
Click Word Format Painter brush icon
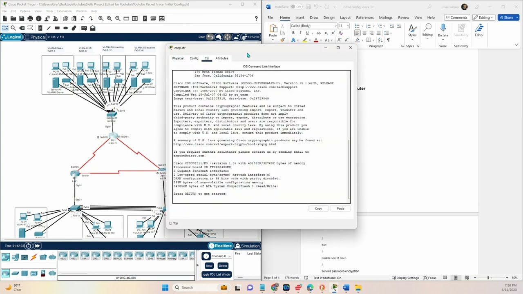point(282,40)
